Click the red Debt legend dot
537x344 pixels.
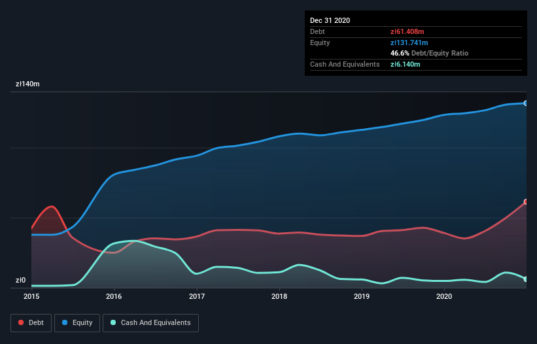[x=21, y=322]
